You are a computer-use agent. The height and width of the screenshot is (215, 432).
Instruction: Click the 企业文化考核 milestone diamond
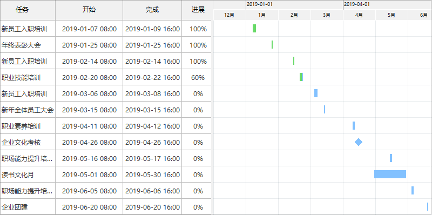point(359,142)
